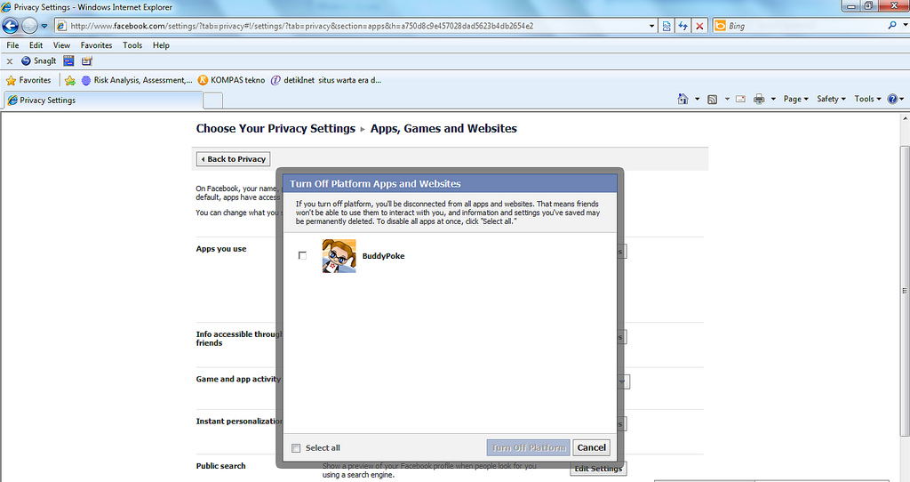Open the KOMPAS tekno bookmark

coord(232,80)
